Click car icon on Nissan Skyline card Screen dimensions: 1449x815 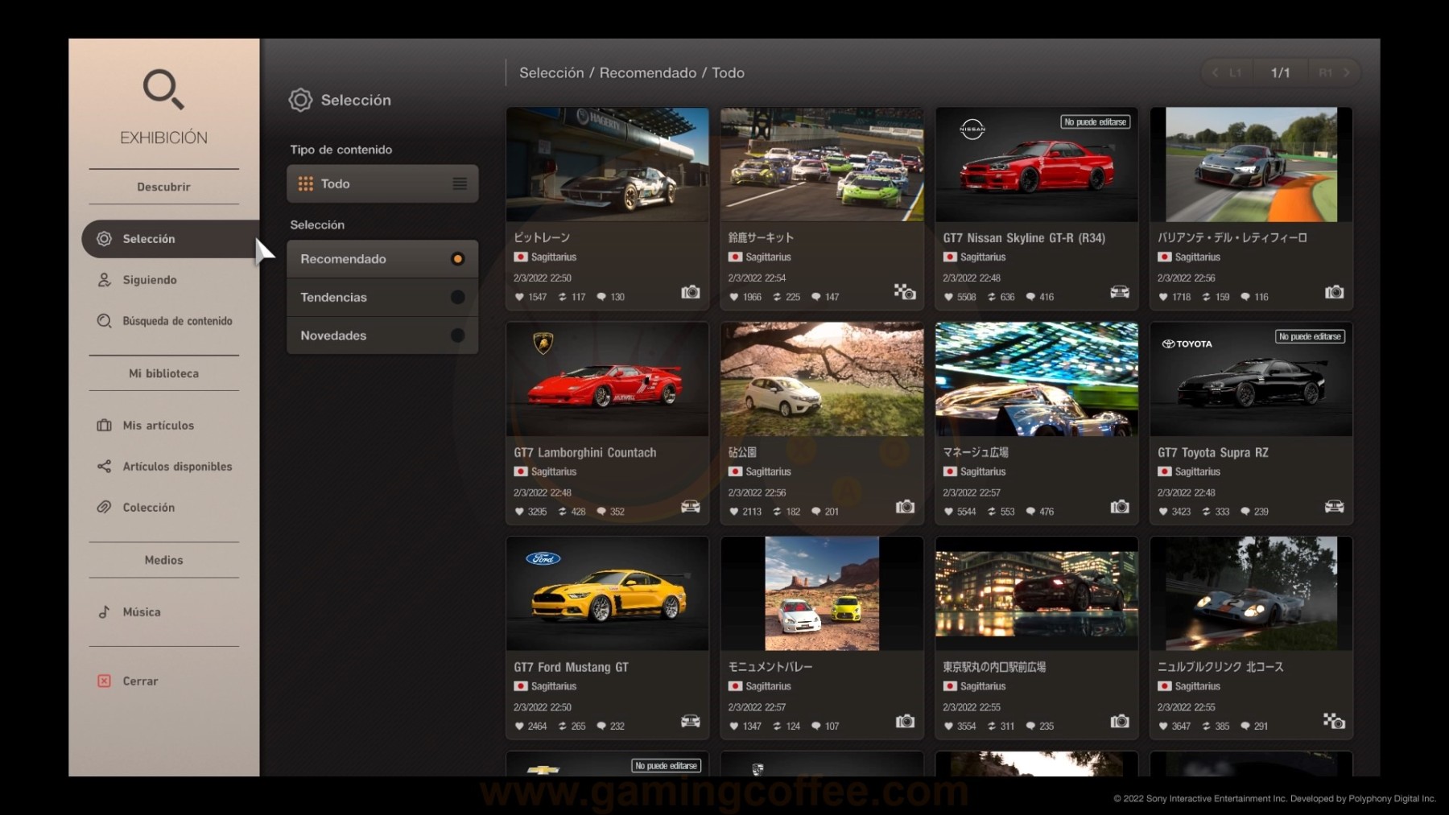[1120, 292]
